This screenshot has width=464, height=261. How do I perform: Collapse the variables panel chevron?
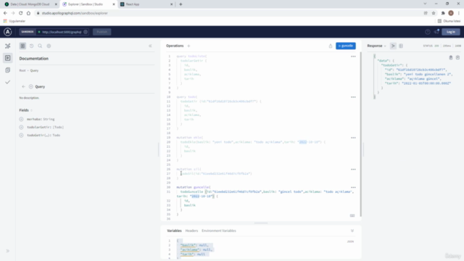[x=352, y=231]
